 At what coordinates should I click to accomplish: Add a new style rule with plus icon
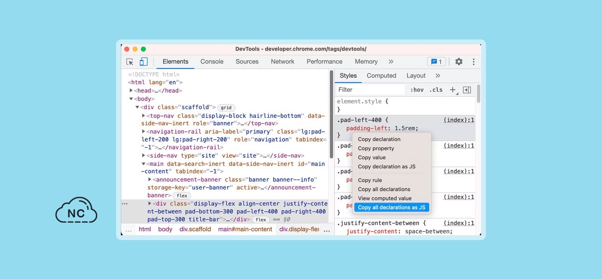pos(453,90)
